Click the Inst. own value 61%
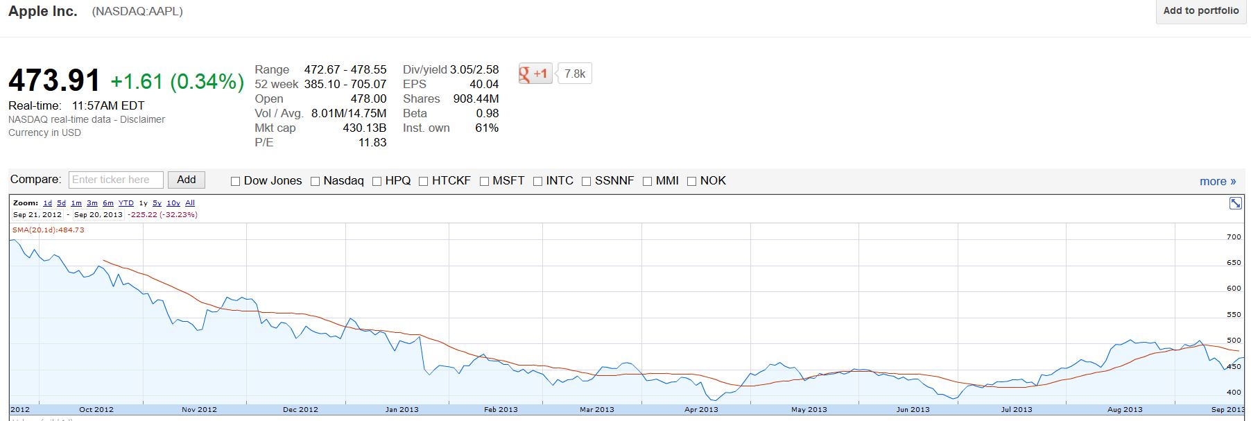The image size is (1251, 421). pyautogui.click(x=487, y=128)
